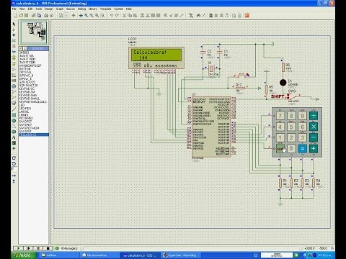Click the Redo toolbar icon

click(x=117, y=16)
